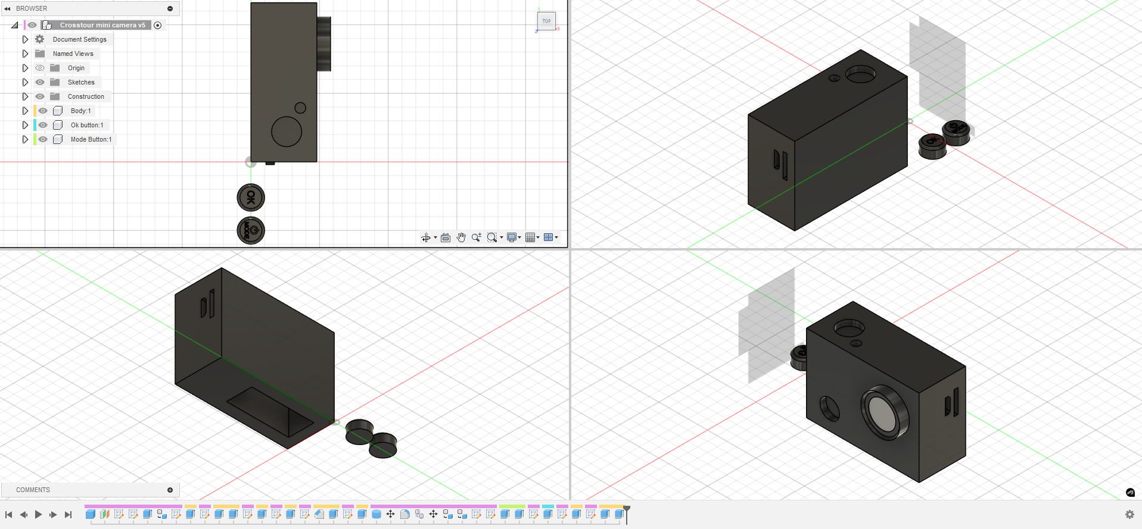The image size is (1142, 529).
Task: Expand the Mode Button:1 component node
Action: click(25, 139)
